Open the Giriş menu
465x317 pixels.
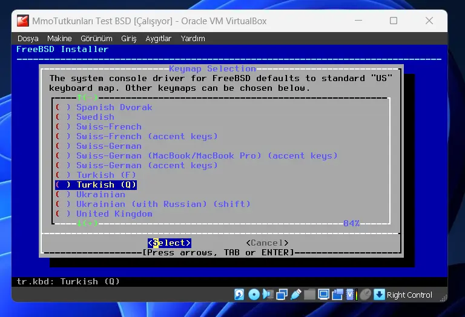point(129,39)
